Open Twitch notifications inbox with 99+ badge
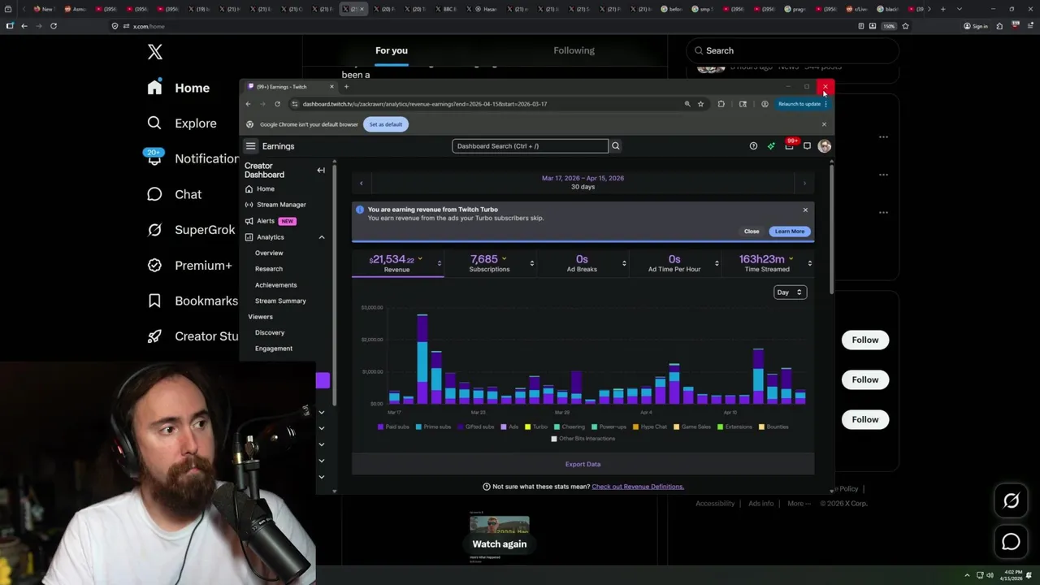Viewport: 1040px width, 585px height. click(789, 145)
